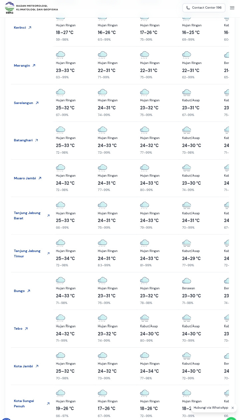240x420 pixels.
Task: Click the Contact Center 196 button
Action: [204, 8]
